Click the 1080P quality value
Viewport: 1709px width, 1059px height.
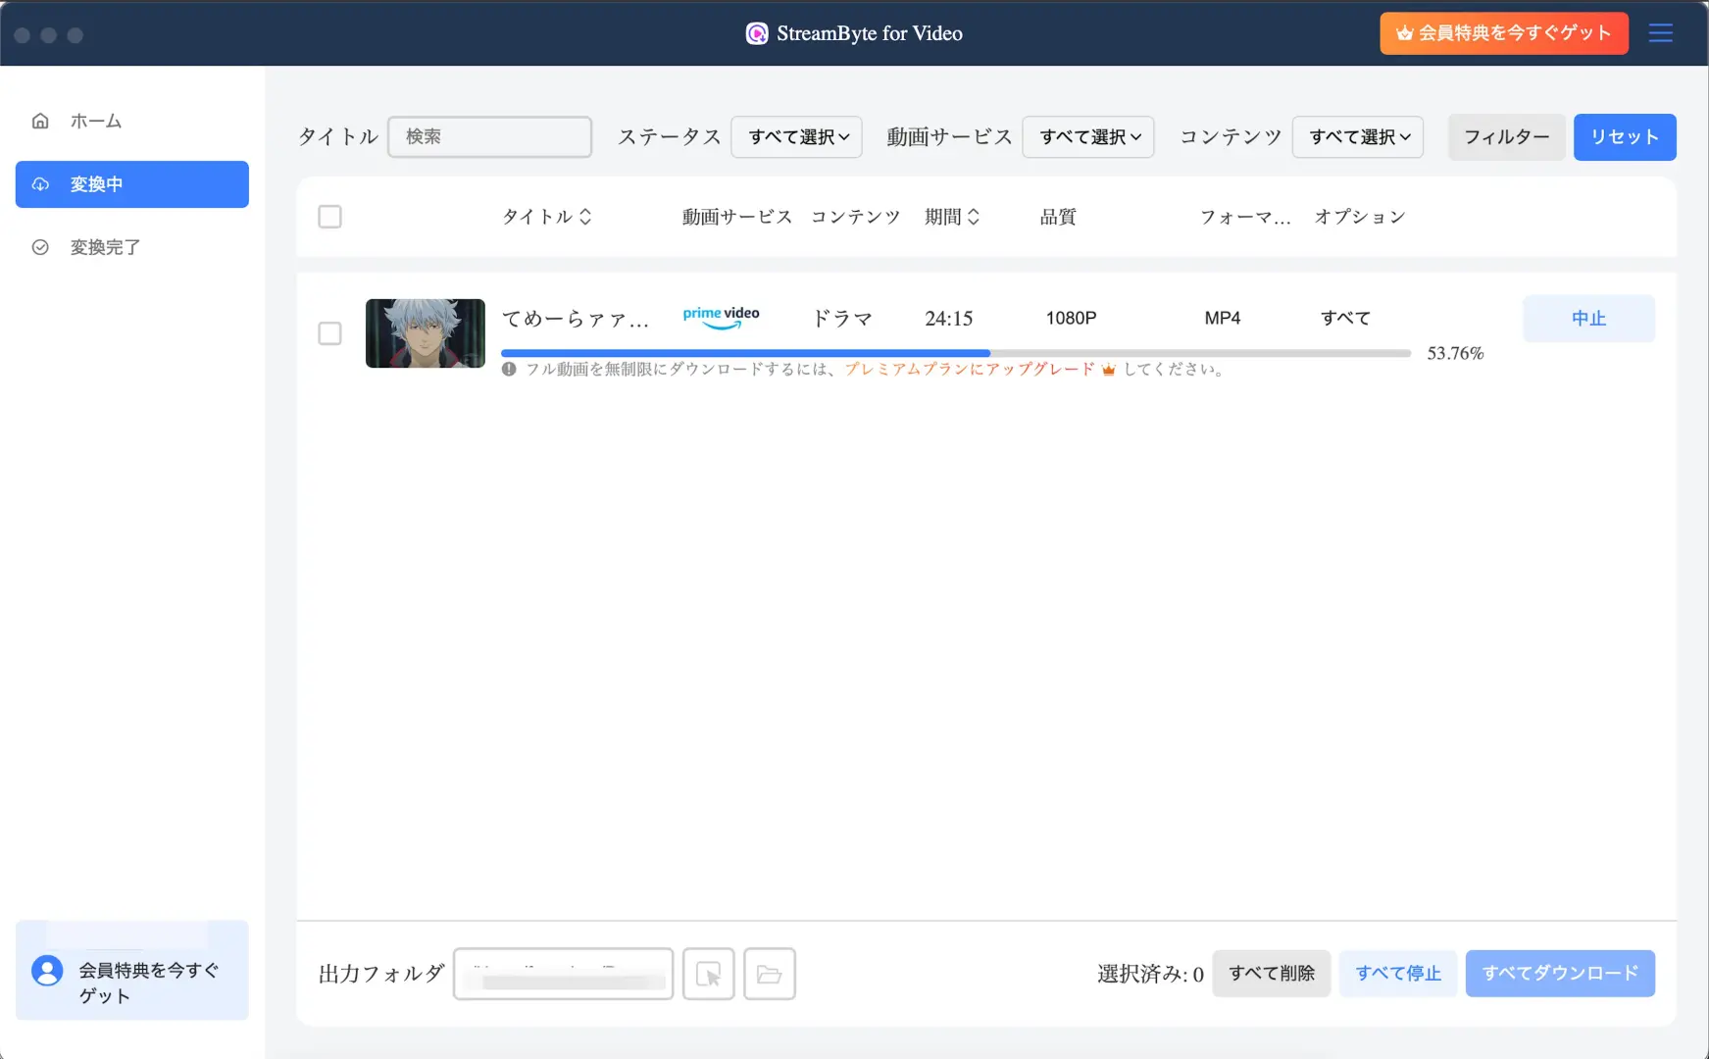pyautogui.click(x=1071, y=318)
